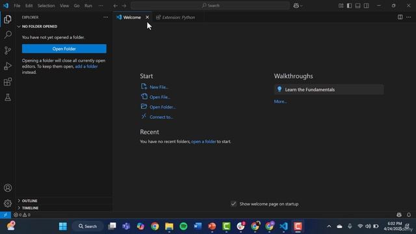Click Open Folder link under Start
416x234 pixels.
[x=162, y=107]
